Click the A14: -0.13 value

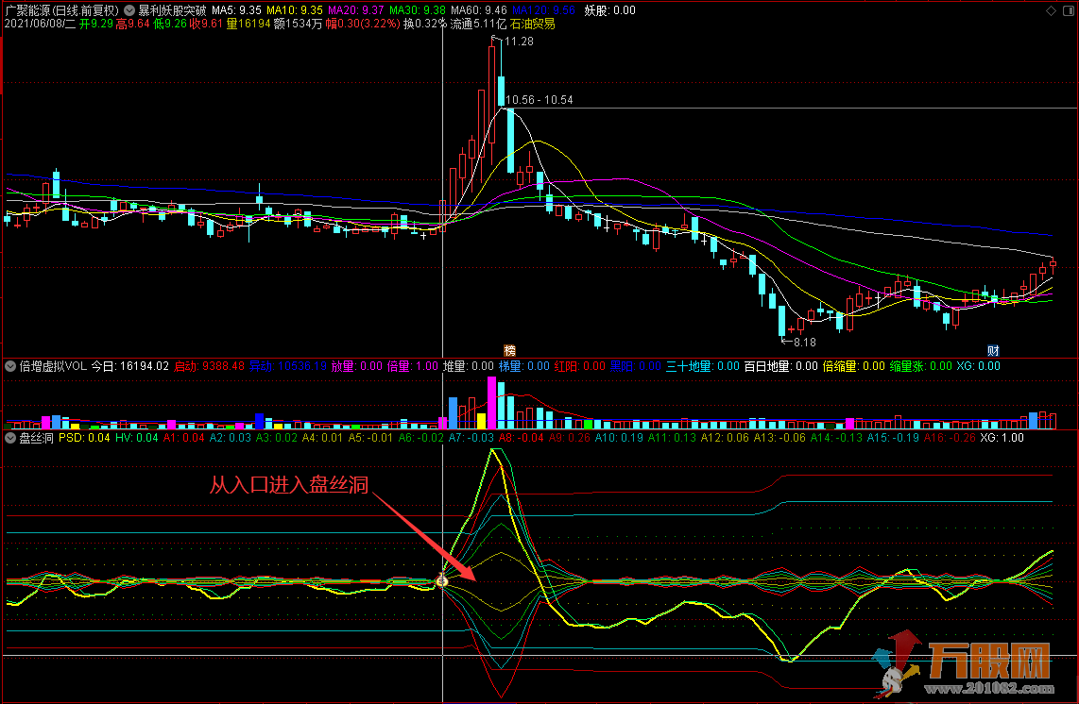click(x=836, y=438)
